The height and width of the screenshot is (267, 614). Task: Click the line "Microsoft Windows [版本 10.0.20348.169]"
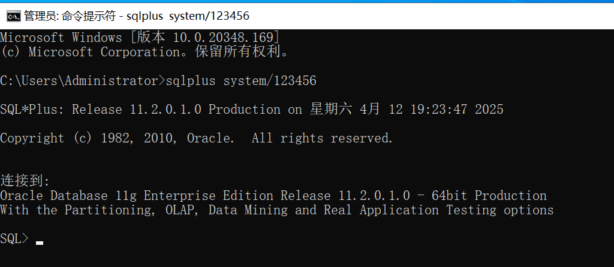tap(140, 38)
